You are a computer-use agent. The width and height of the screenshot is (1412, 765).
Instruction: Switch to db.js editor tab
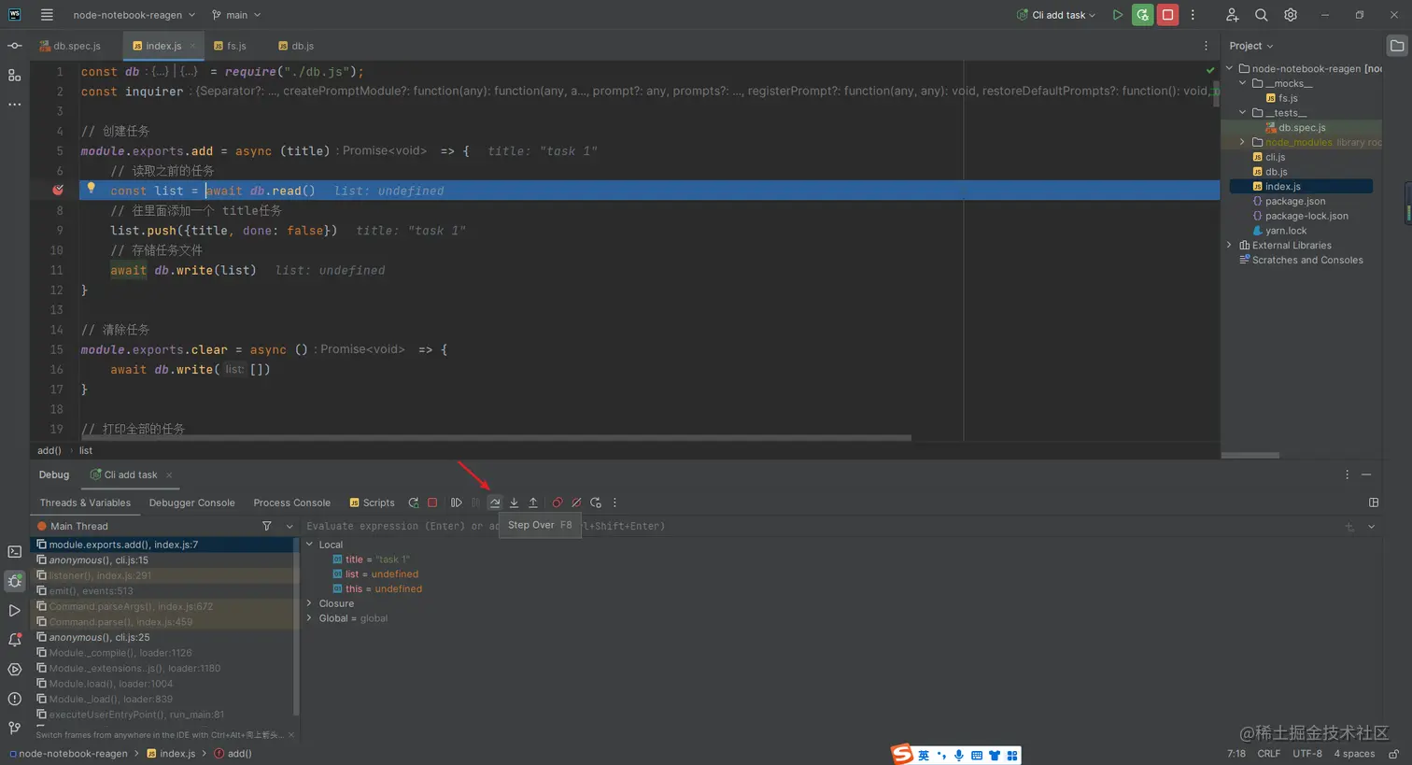(296, 46)
